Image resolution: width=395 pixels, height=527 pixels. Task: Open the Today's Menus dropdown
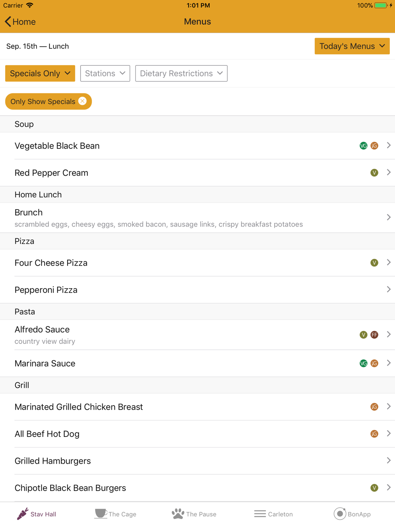pos(352,46)
